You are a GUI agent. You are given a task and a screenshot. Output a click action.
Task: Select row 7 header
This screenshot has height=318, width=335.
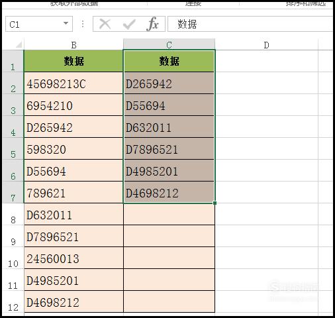[x=13, y=192]
